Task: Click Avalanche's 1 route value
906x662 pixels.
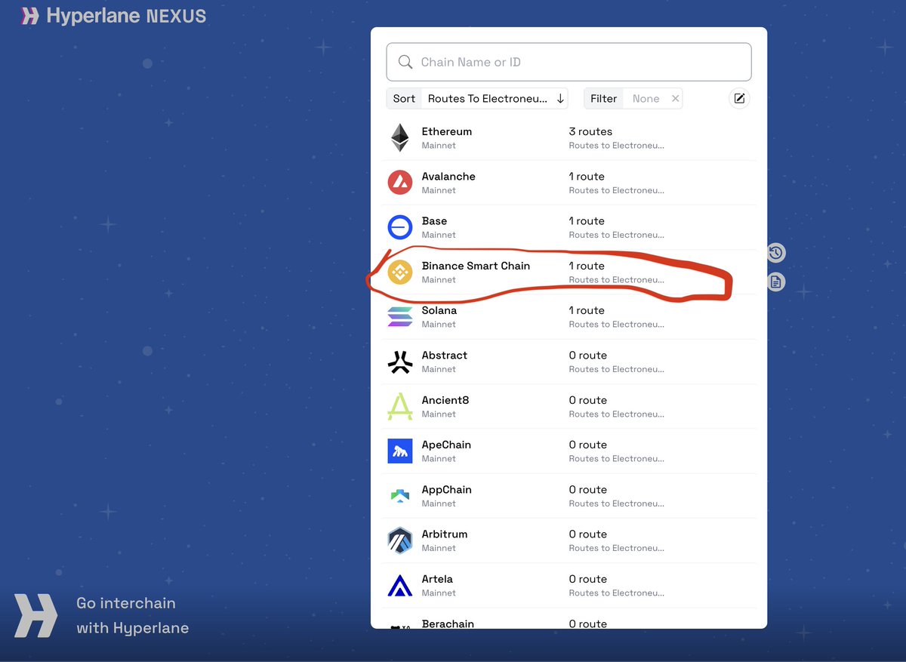Action: coord(587,176)
